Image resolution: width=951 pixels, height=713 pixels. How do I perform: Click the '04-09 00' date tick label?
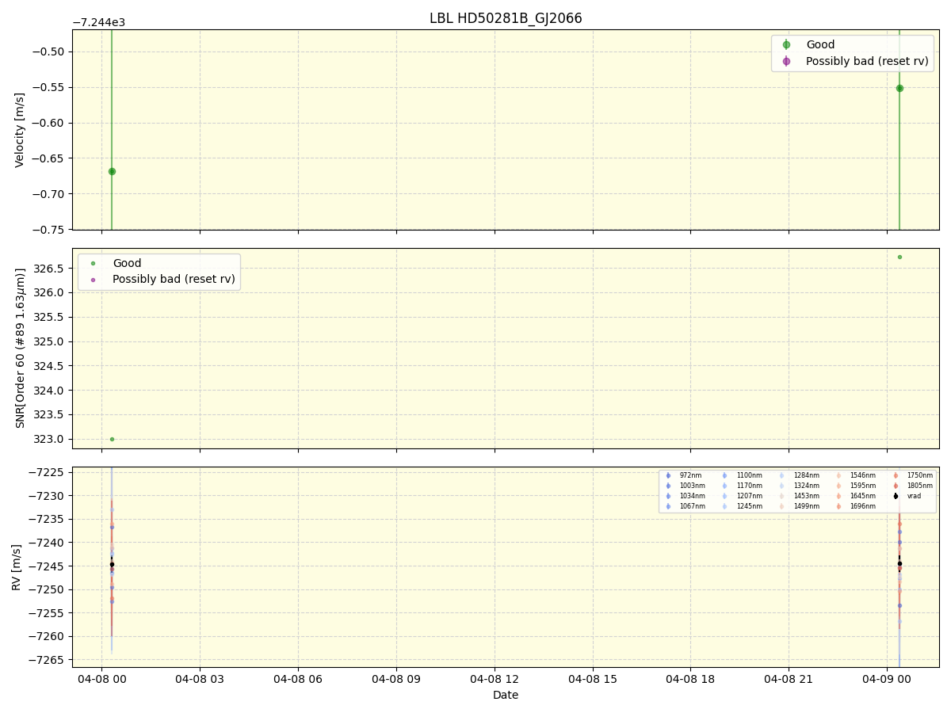tap(887, 679)
